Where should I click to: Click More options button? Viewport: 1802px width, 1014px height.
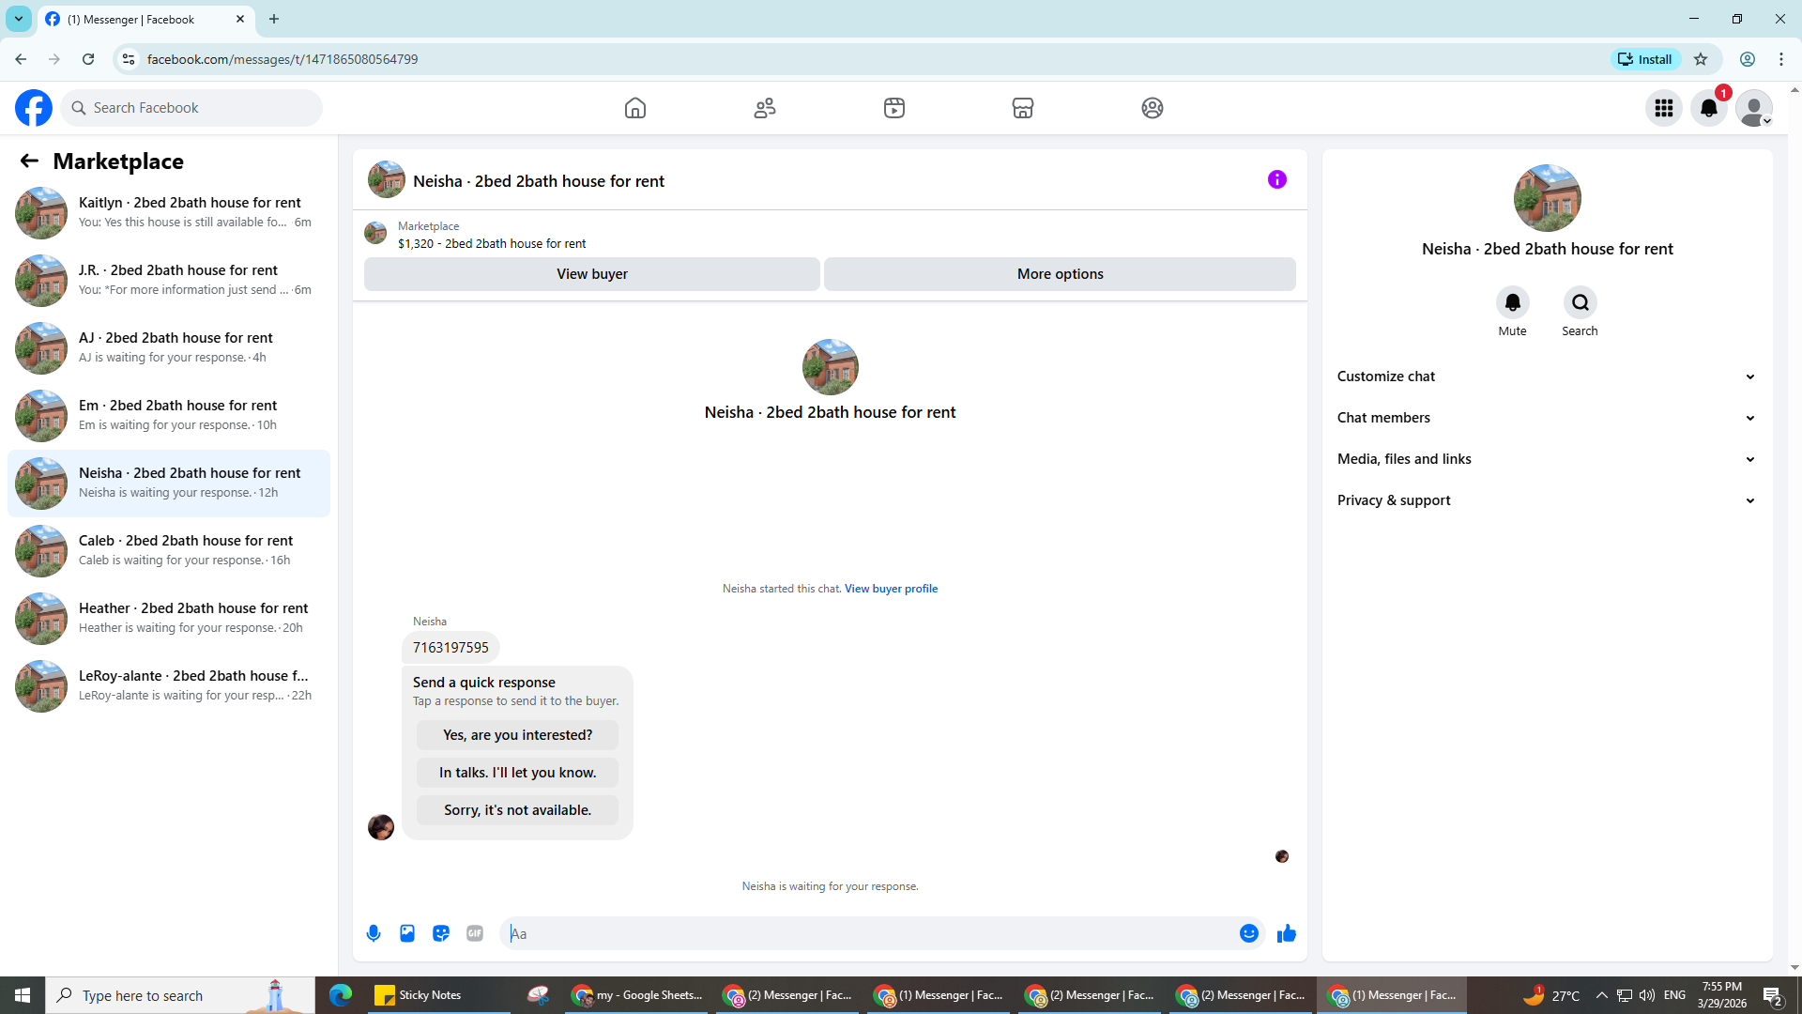pyautogui.click(x=1060, y=274)
